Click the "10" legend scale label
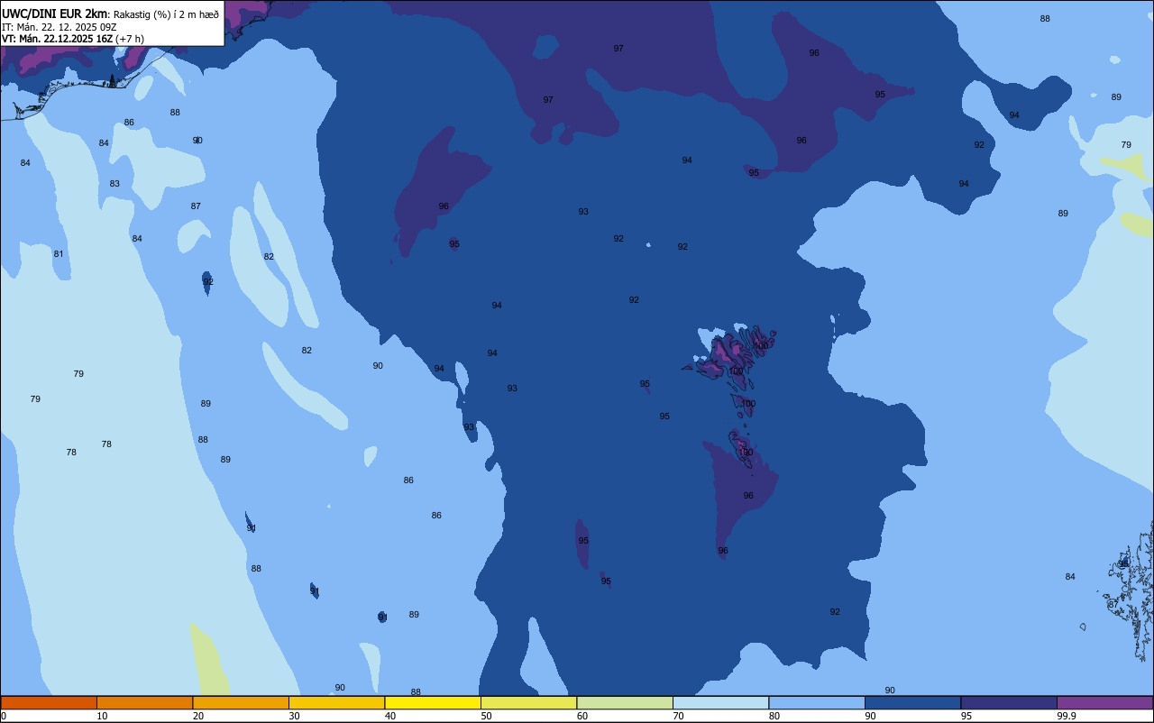Screen dimensions: 1154x723 (x=102, y=716)
